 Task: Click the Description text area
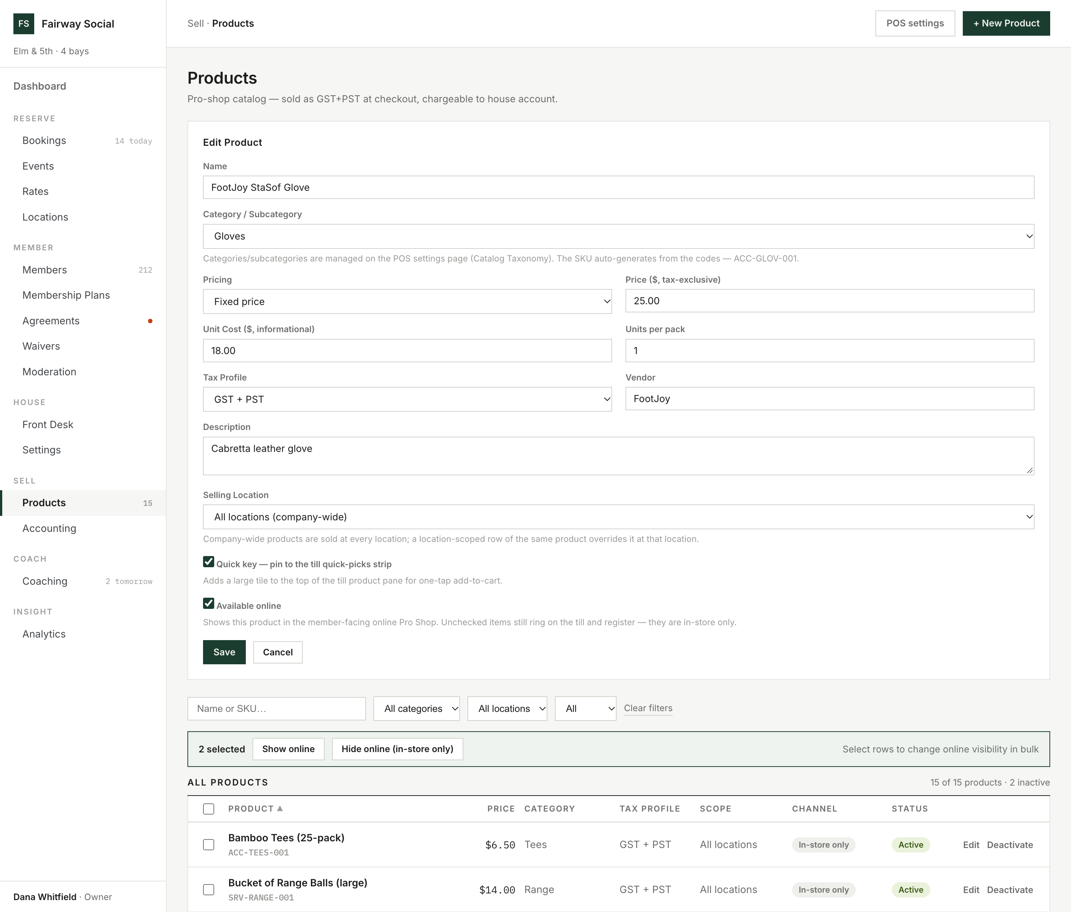coord(618,456)
